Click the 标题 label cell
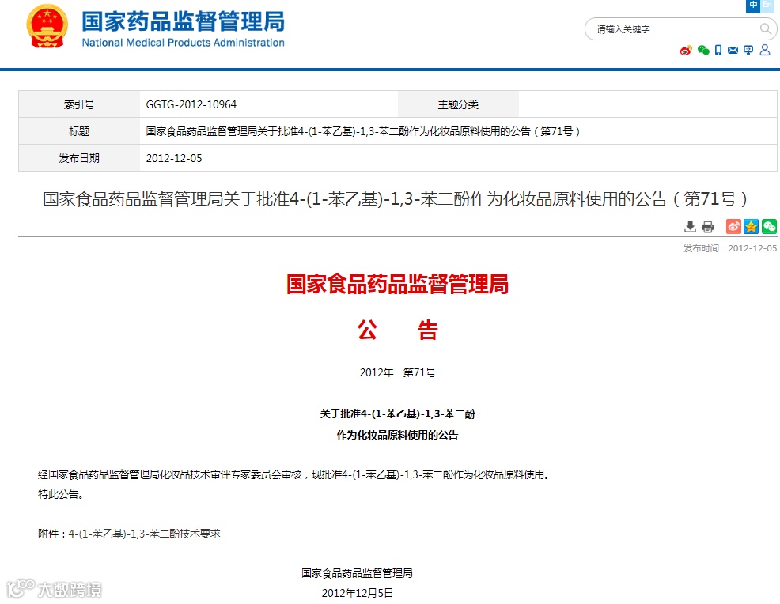Screen dimensions: 780x604 click(x=79, y=131)
